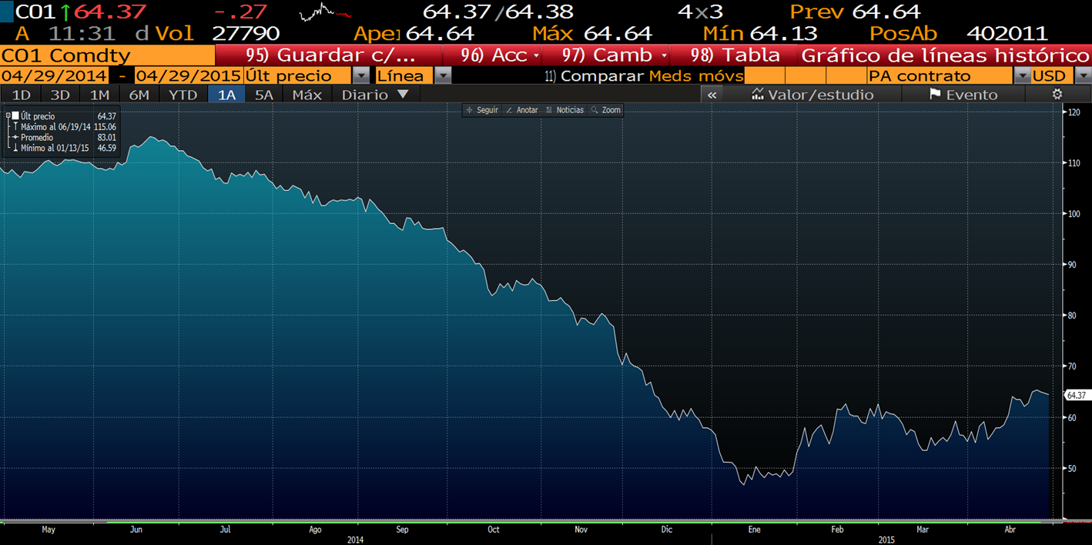The width and height of the screenshot is (1092, 545).
Task: Collapse the side panel with « arrows
Action: point(712,95)
